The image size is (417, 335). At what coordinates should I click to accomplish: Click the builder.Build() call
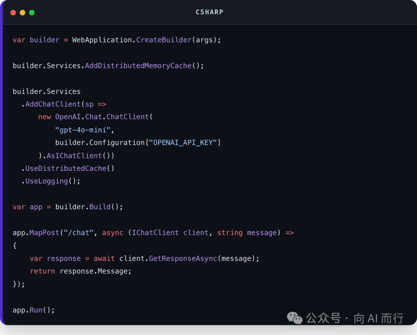(89, 207)
